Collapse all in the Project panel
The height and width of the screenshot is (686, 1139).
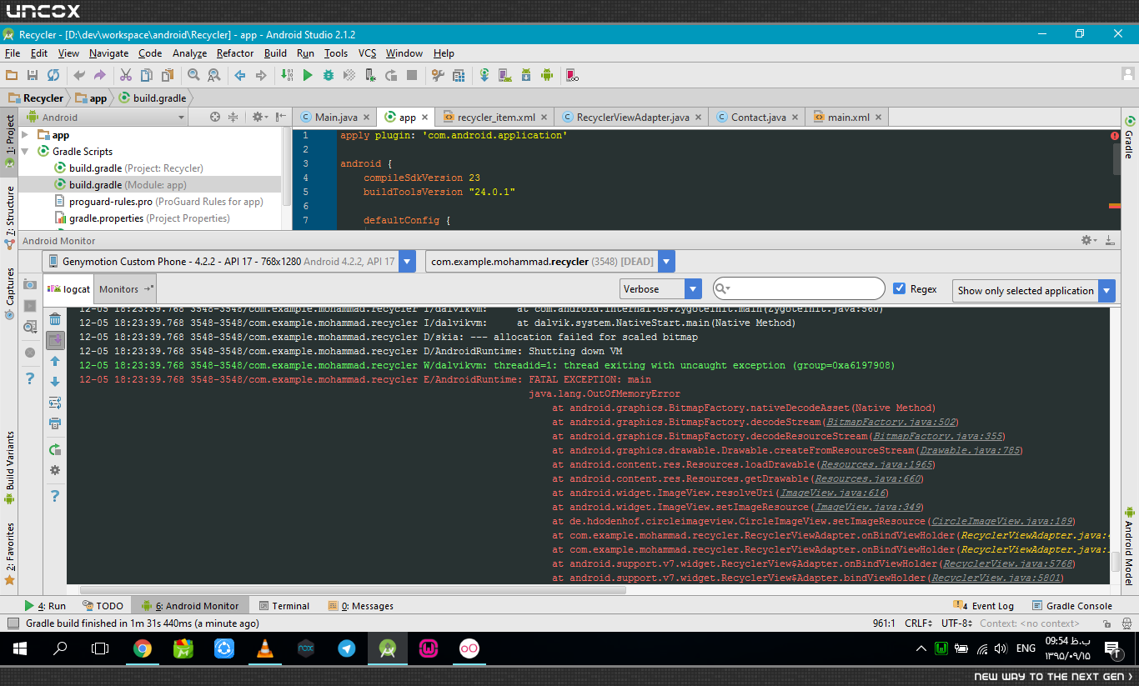(x=233, y=118)
